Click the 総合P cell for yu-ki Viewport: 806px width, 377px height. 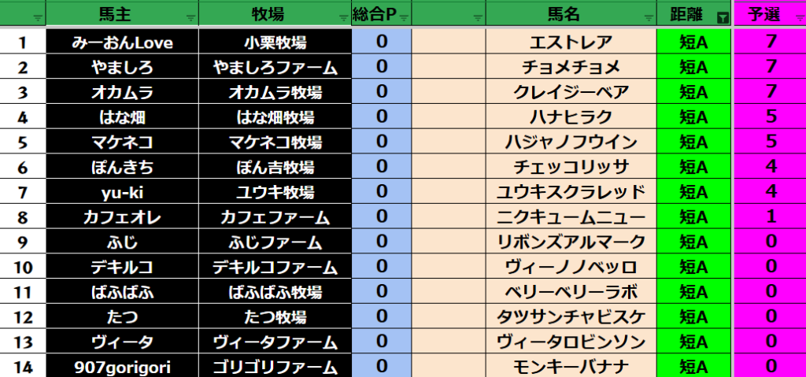coord(382,192)
